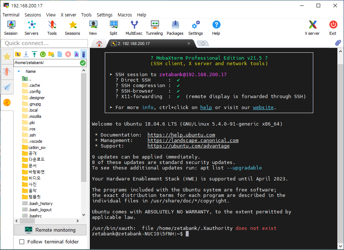Open the Home tab with the house icon

(x=99, y=44)
